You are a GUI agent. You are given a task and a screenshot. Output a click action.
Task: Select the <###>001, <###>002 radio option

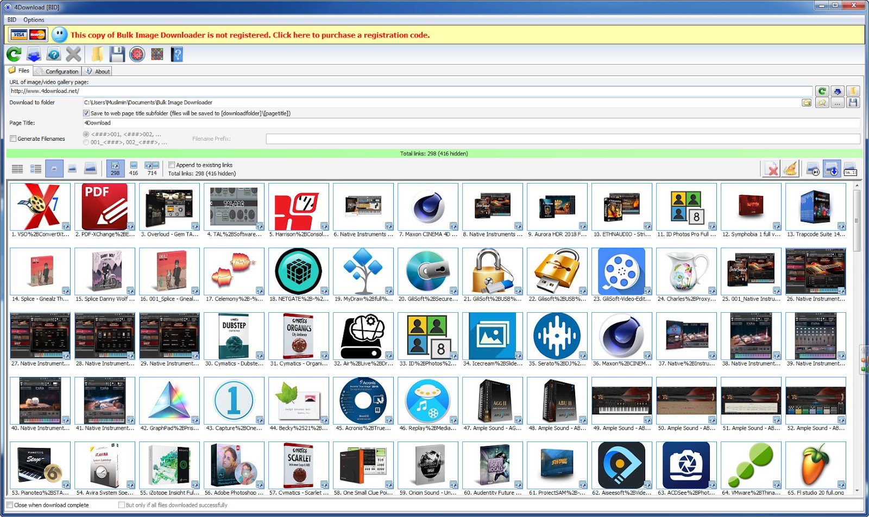pos(86,134)
